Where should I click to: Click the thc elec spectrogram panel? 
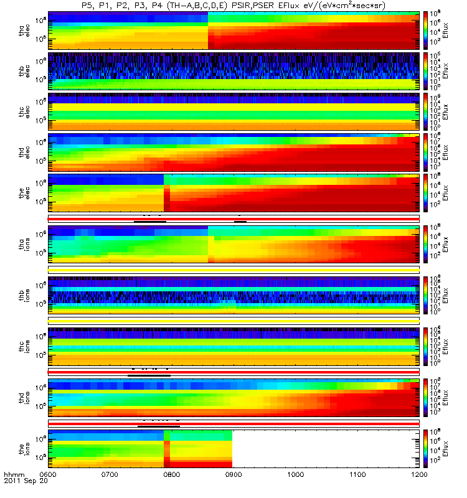pyautogui.click(x=233, y=111)
